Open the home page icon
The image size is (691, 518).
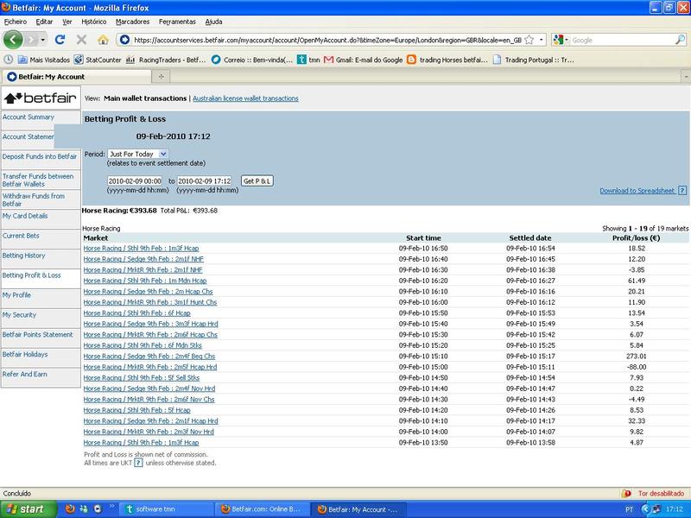tap(103, 40)
